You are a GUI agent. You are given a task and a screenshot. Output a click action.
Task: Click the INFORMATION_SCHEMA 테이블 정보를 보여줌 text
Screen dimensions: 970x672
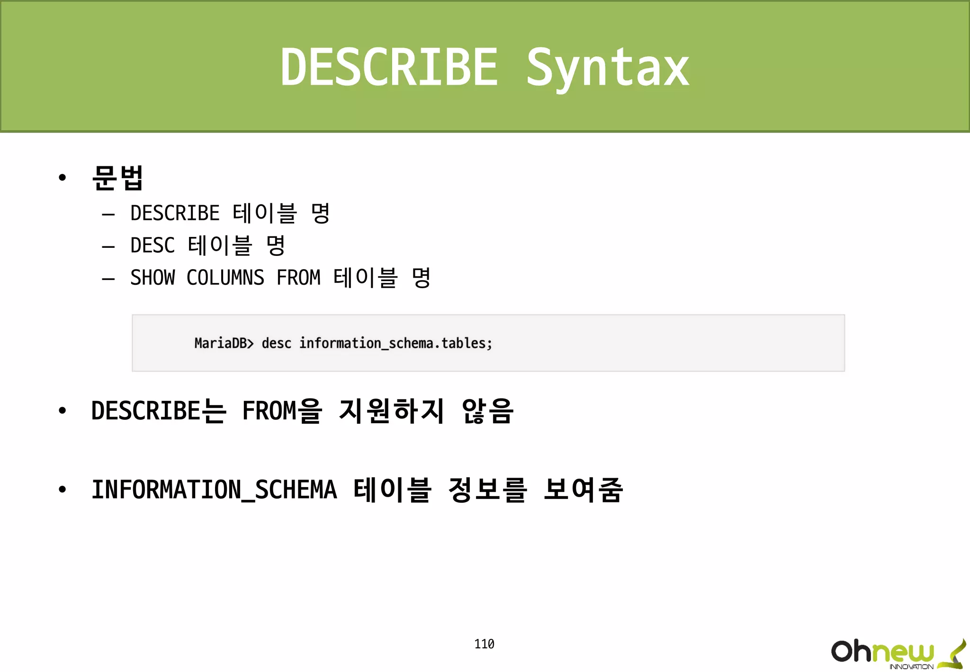click(357, 490)
